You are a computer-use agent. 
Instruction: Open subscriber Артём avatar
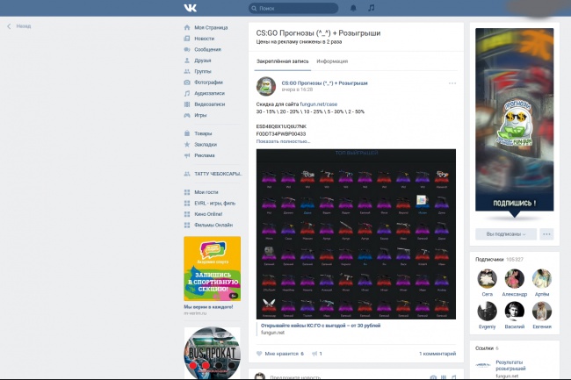click(x=542, y=278)
